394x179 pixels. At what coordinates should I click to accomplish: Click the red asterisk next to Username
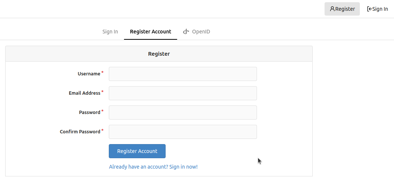(x=102, y=73)
